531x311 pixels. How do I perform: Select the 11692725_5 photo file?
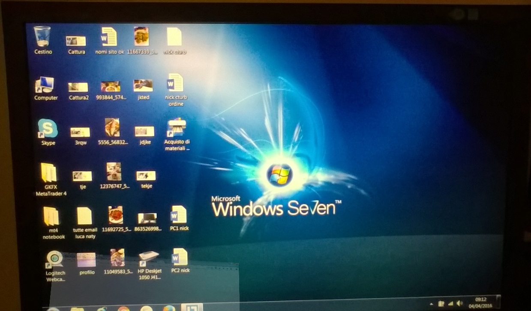tap(116, 215)
